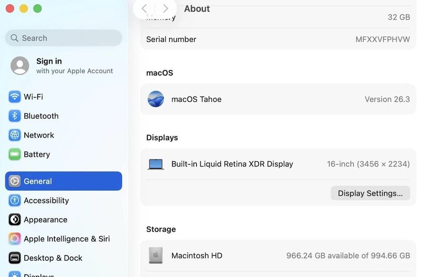Click the Accessibility icon
Viewport: 422px width, 277px height.
[x=15, y=201]
